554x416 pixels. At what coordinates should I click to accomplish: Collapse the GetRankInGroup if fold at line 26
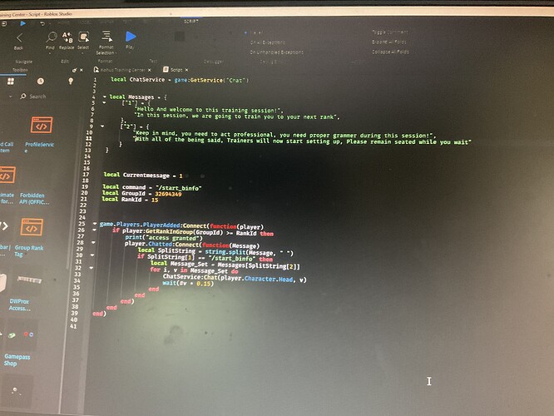click(94, 230)
